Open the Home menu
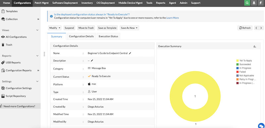This screenshot has width=265, height=128. click(x=6, y=3)
